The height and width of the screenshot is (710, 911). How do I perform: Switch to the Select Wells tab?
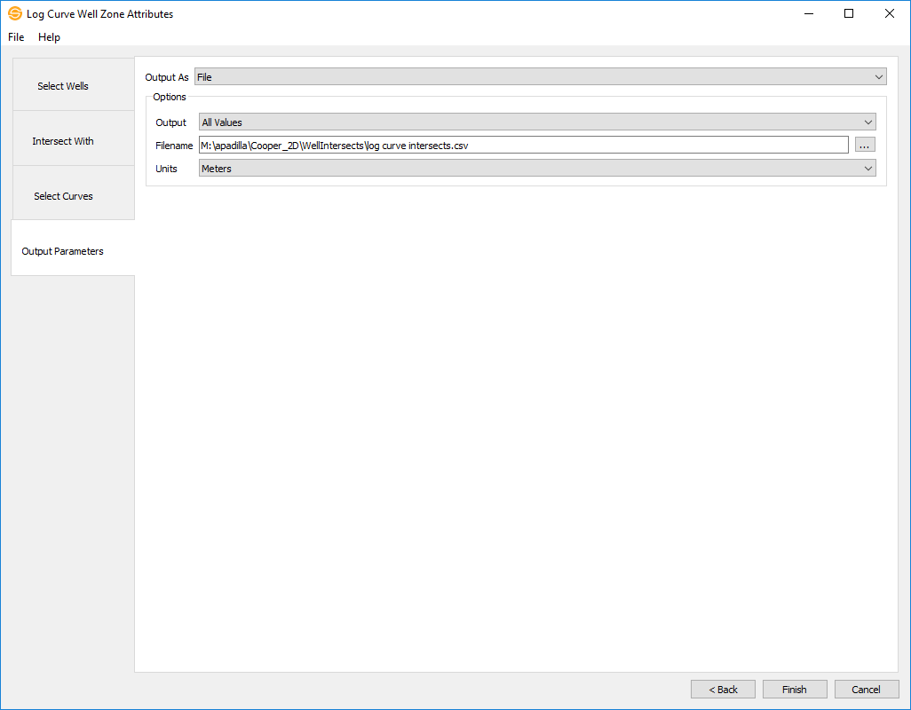pyautogui.click(x=63, y=86)
